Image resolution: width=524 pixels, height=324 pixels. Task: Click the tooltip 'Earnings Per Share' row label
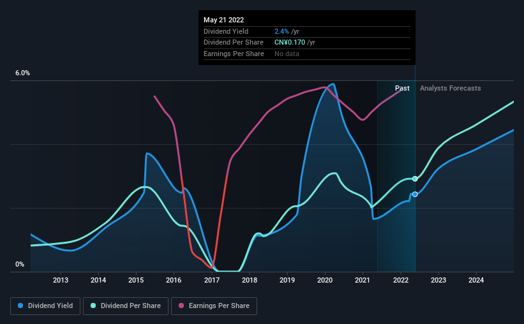(234, 54)
